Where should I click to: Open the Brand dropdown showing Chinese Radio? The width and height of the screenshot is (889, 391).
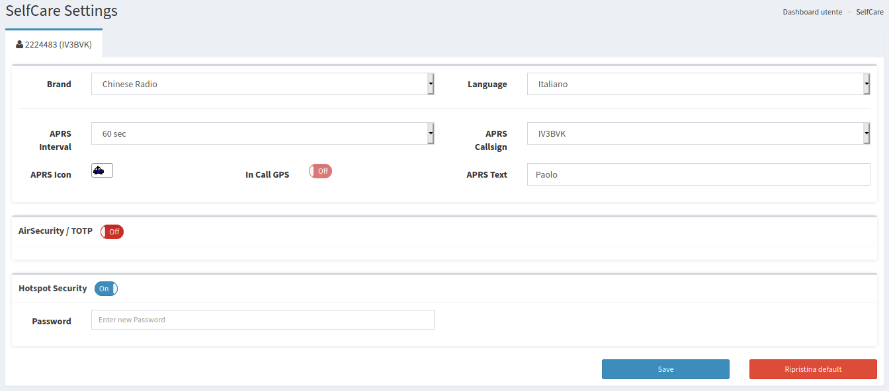(263, 84)
